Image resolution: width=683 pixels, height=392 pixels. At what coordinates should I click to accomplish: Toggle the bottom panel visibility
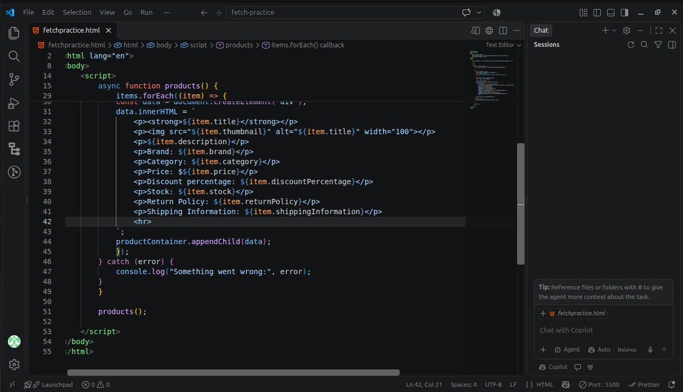(x=611, y=13)
